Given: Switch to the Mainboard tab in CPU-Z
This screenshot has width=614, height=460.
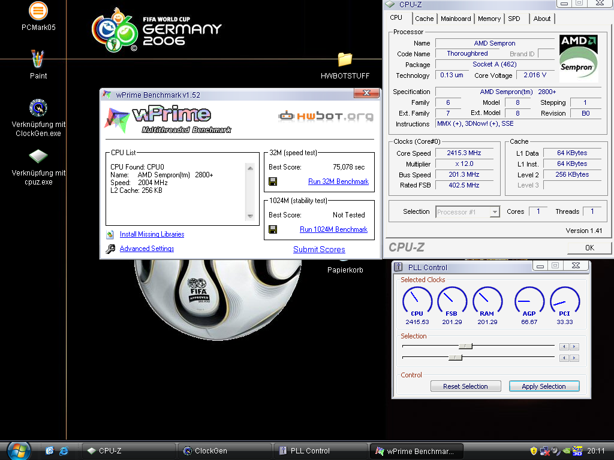Looking at the screenshot, I should [x=456, y=19].
